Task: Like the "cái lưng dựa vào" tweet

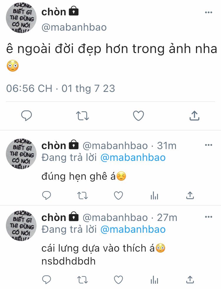Action: pos(118,280)
